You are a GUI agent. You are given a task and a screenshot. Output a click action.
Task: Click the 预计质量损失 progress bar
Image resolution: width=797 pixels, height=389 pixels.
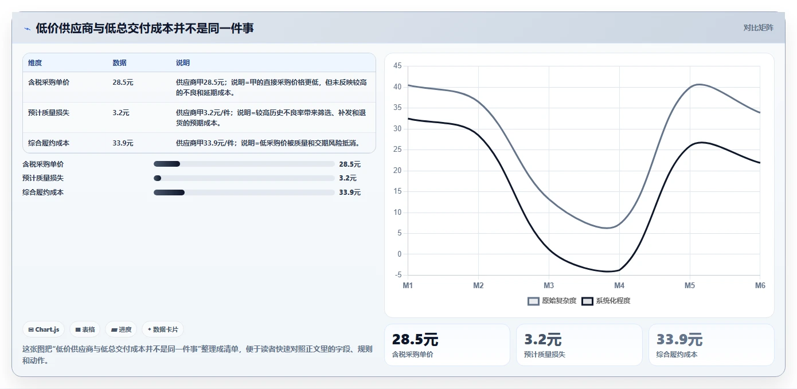point(244,178)
